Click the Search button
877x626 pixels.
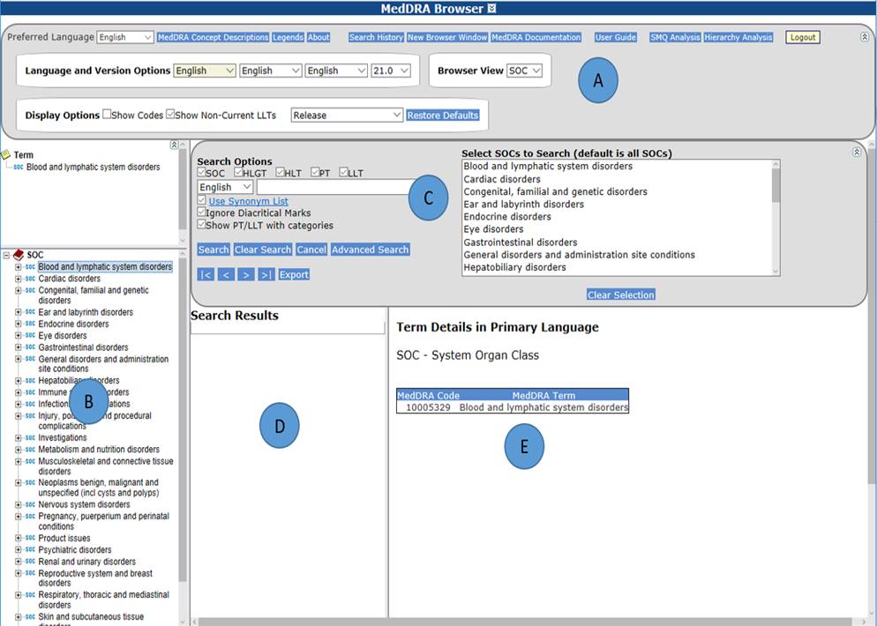(213, 250)
